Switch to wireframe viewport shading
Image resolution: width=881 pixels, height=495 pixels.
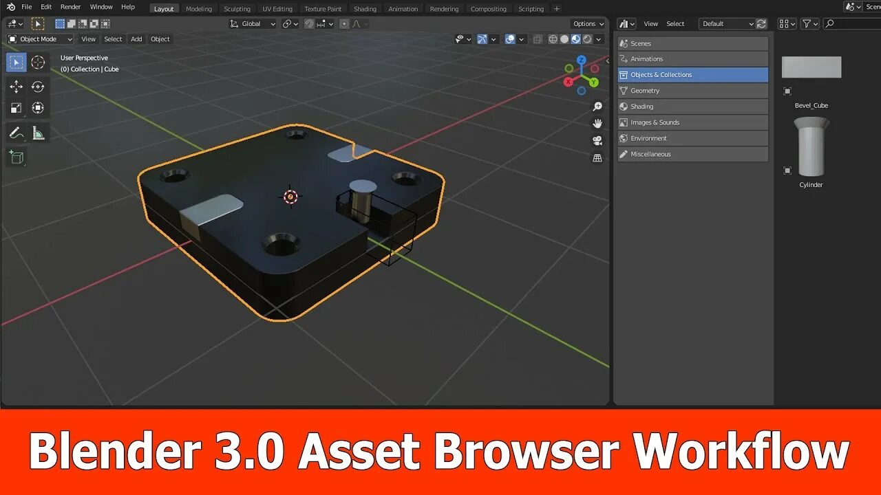pyautogui.click(x=553, y=39)
